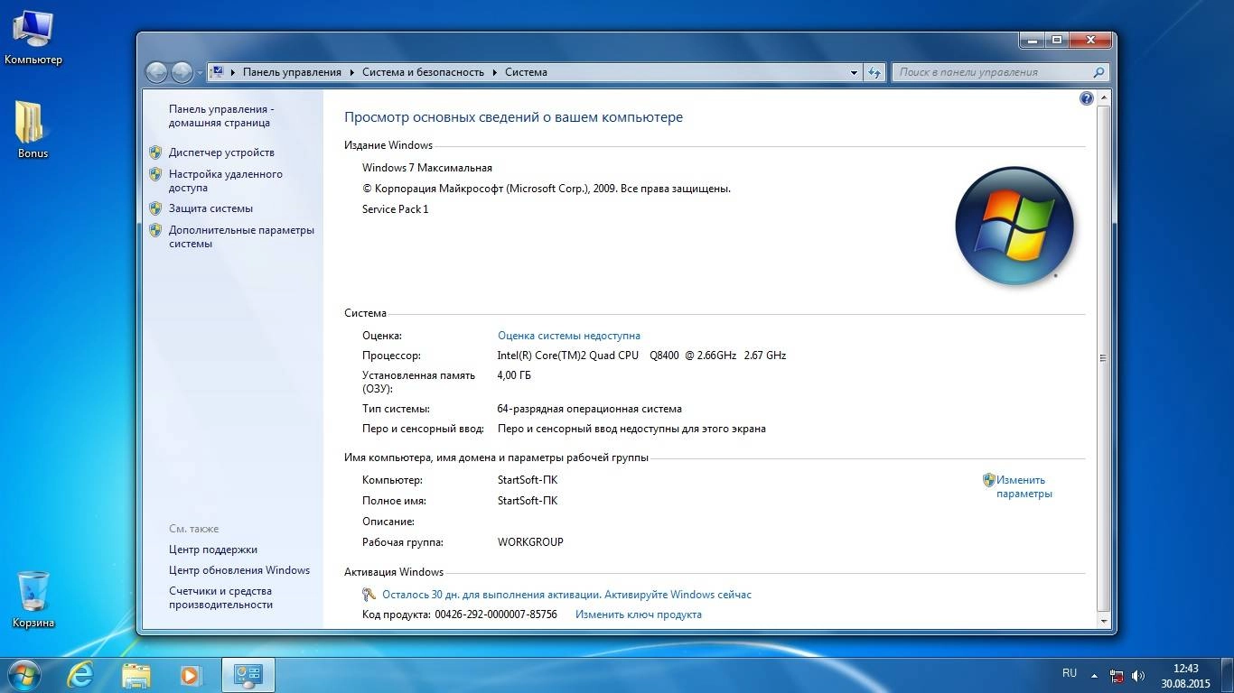Image resolution: width=1234 pixels, height=693 pixels.
Task: Click the Back navigation arrow
Action: tap(157, 72)
